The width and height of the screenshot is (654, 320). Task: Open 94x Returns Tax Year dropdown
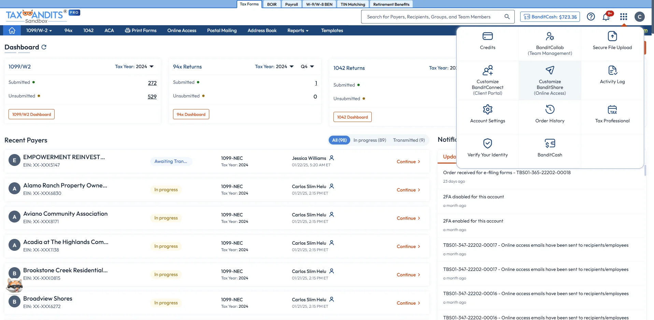(x=274, y=66)
